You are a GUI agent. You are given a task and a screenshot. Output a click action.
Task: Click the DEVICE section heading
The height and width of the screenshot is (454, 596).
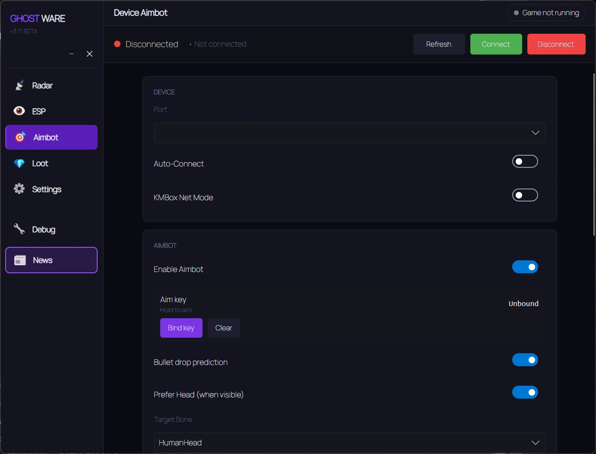(164, 92)
